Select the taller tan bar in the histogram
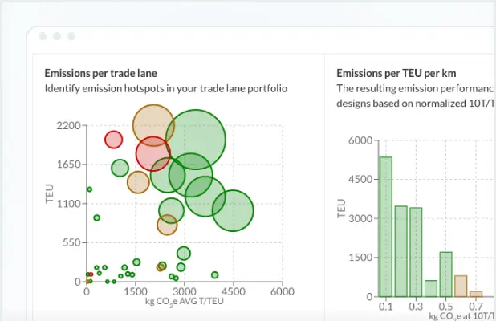This screenshot has height=321, width=496. pyautogui.click(x=461, y=286)
